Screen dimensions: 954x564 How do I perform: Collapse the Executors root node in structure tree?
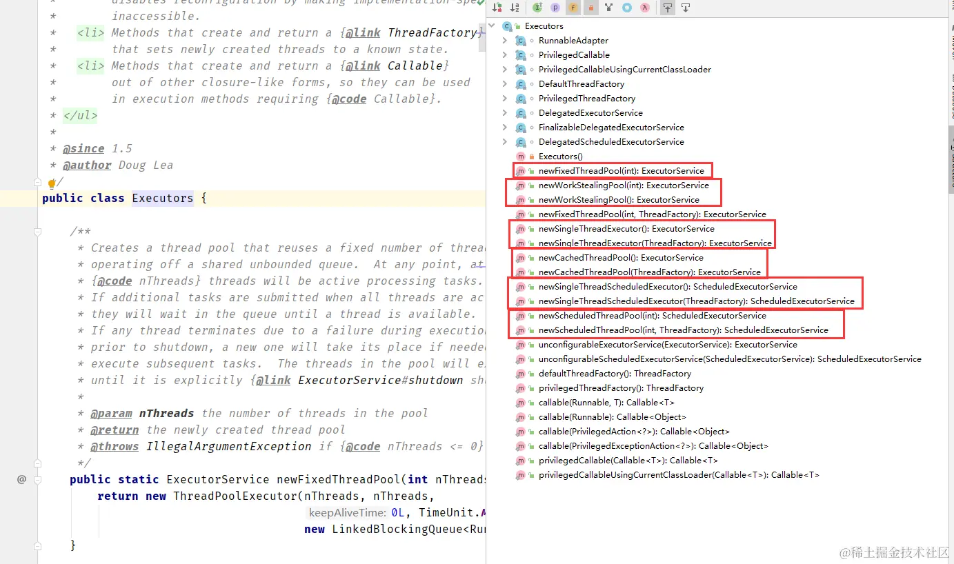492,26
